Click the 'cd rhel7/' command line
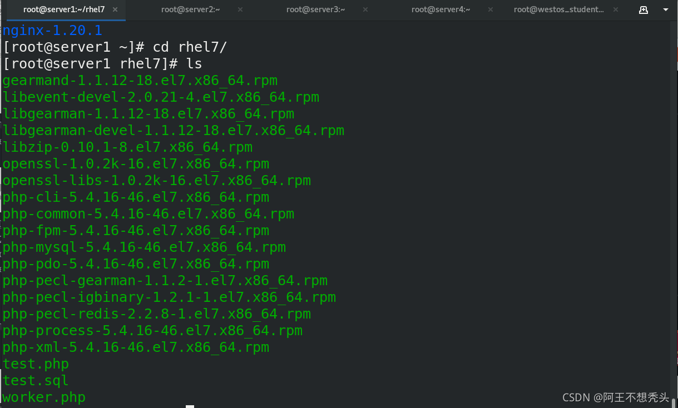Viewport: 678px width, 408px height. [115, 47]
